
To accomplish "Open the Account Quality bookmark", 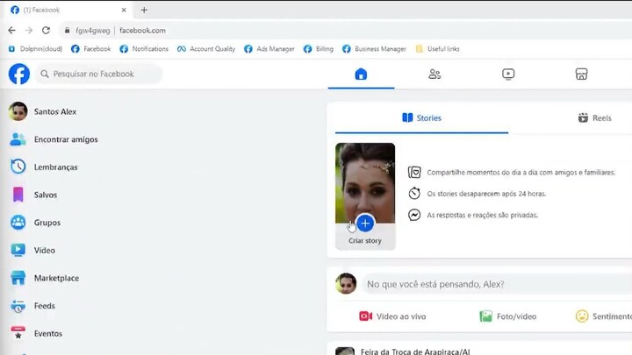I will (206, 49).
